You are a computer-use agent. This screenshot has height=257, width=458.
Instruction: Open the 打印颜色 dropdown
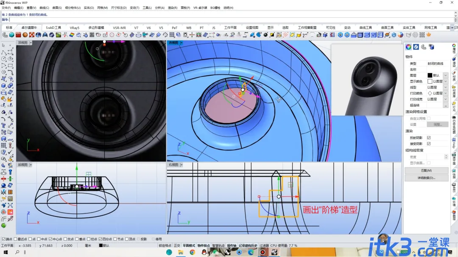445,93
